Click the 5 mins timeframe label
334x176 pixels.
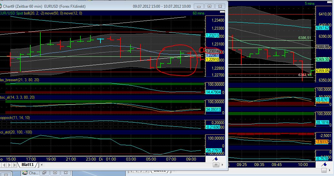309,4
